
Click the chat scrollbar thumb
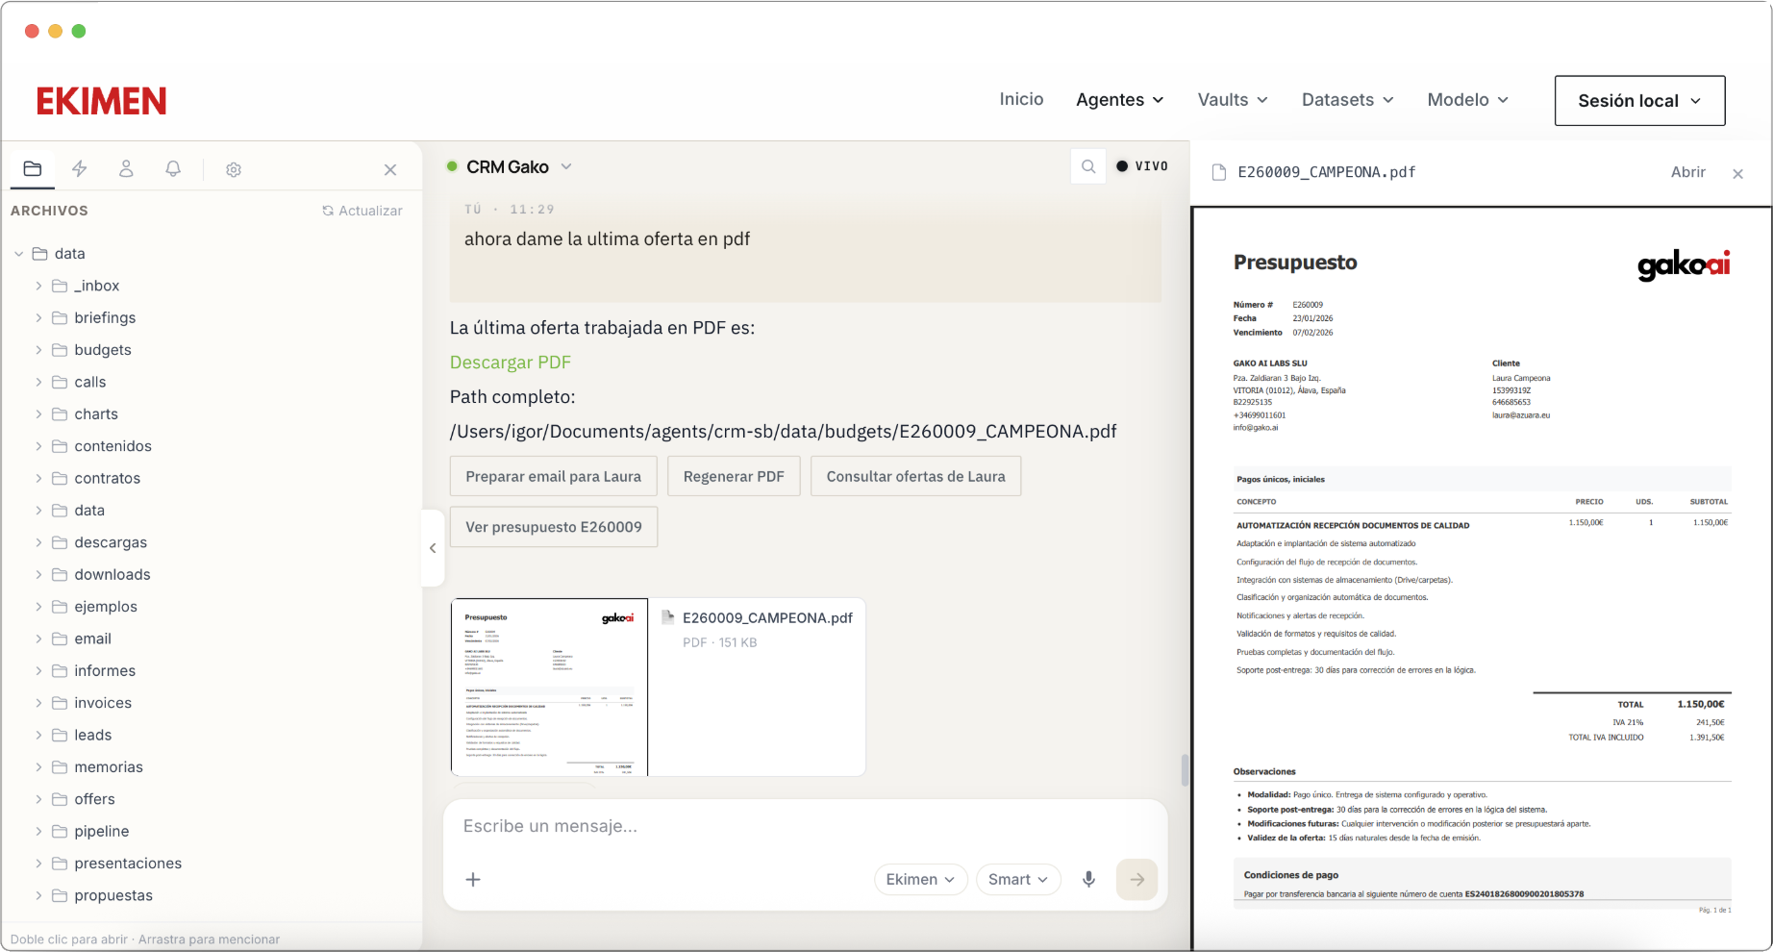1185,770
